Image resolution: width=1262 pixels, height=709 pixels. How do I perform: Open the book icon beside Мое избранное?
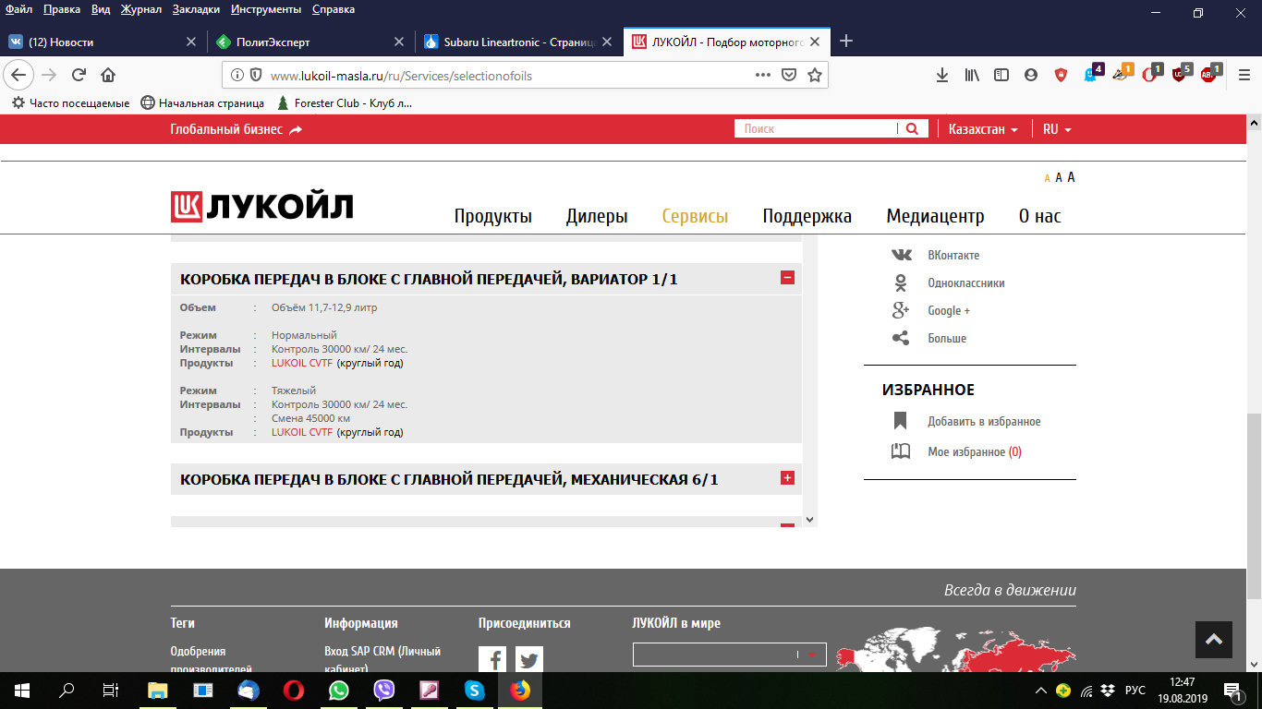[x=901, y=451]
